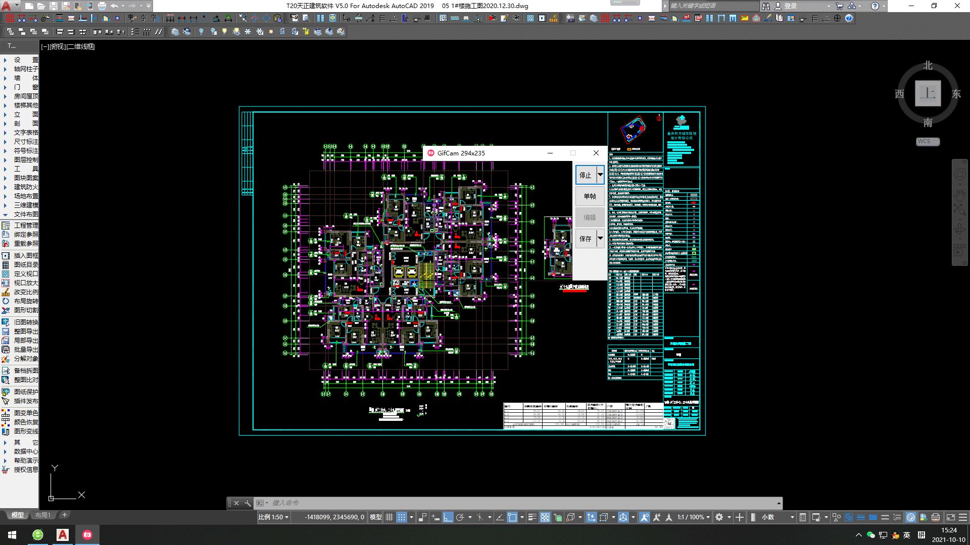This screenshot has width=970, height=545.
Task: Toggle ortho mode in status bar
Action: tap(448, 517)
